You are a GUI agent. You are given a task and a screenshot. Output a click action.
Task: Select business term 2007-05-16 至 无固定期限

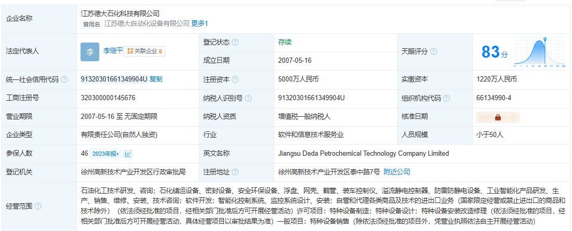(x=119, y=117)
